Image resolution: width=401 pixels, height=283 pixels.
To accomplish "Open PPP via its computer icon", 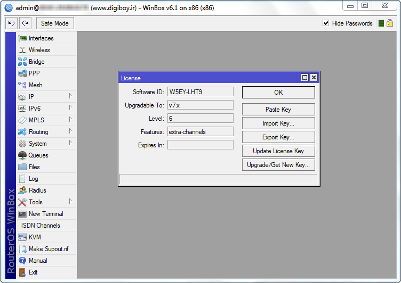I will (22, 73).
